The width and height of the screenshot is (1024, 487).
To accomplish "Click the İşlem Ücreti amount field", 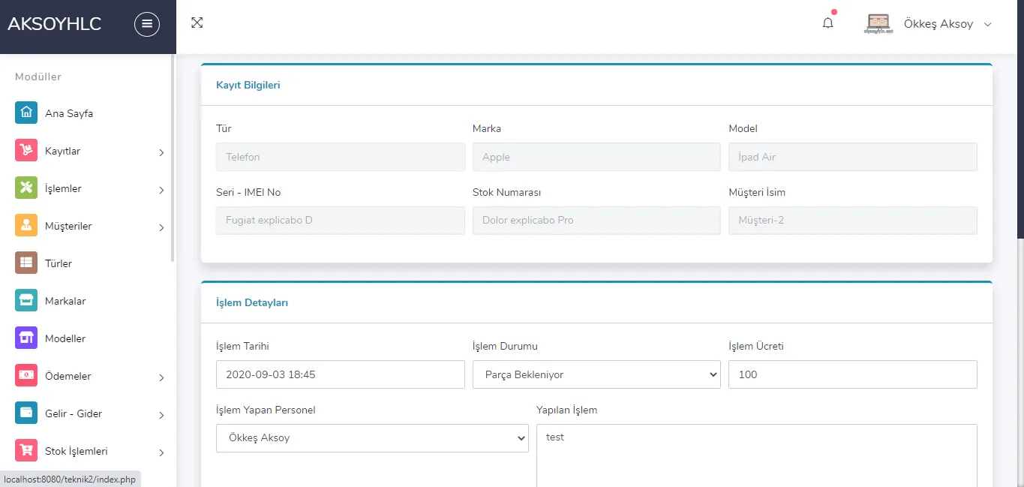I will pos(853,374).
